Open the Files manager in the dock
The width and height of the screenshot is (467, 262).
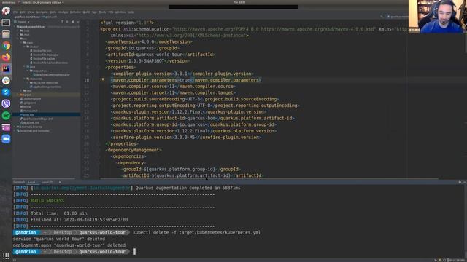coord(6,34)
